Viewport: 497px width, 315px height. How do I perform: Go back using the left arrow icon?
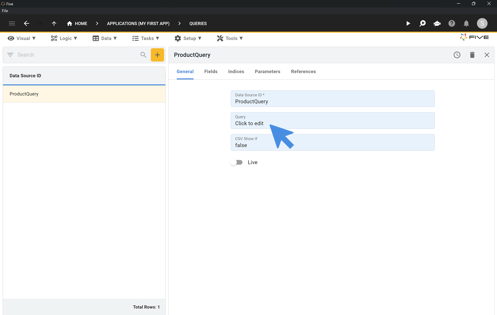[x=27, y=24]
